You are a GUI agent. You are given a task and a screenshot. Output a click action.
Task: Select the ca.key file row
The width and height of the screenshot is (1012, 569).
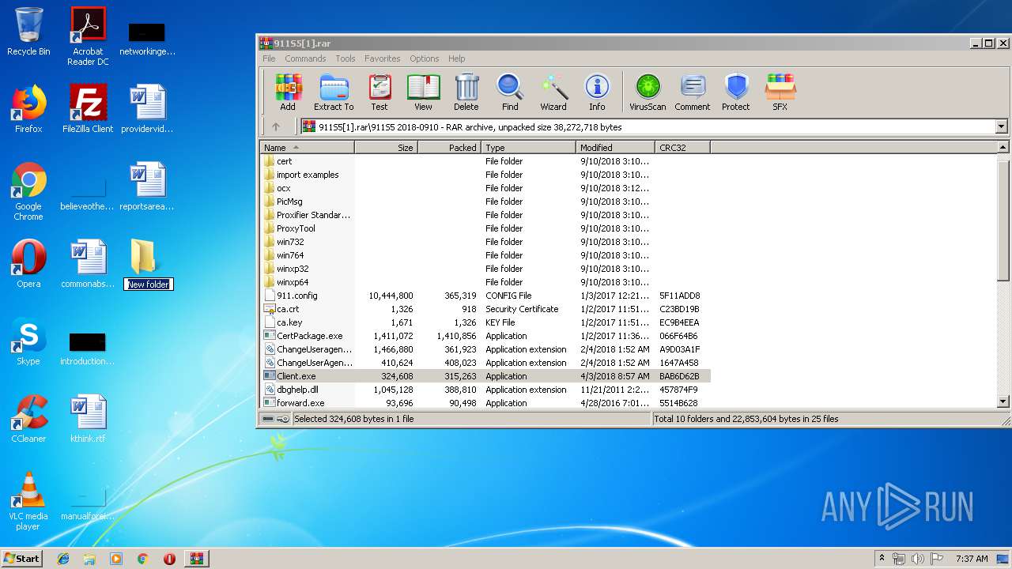(x=485, y=322)
